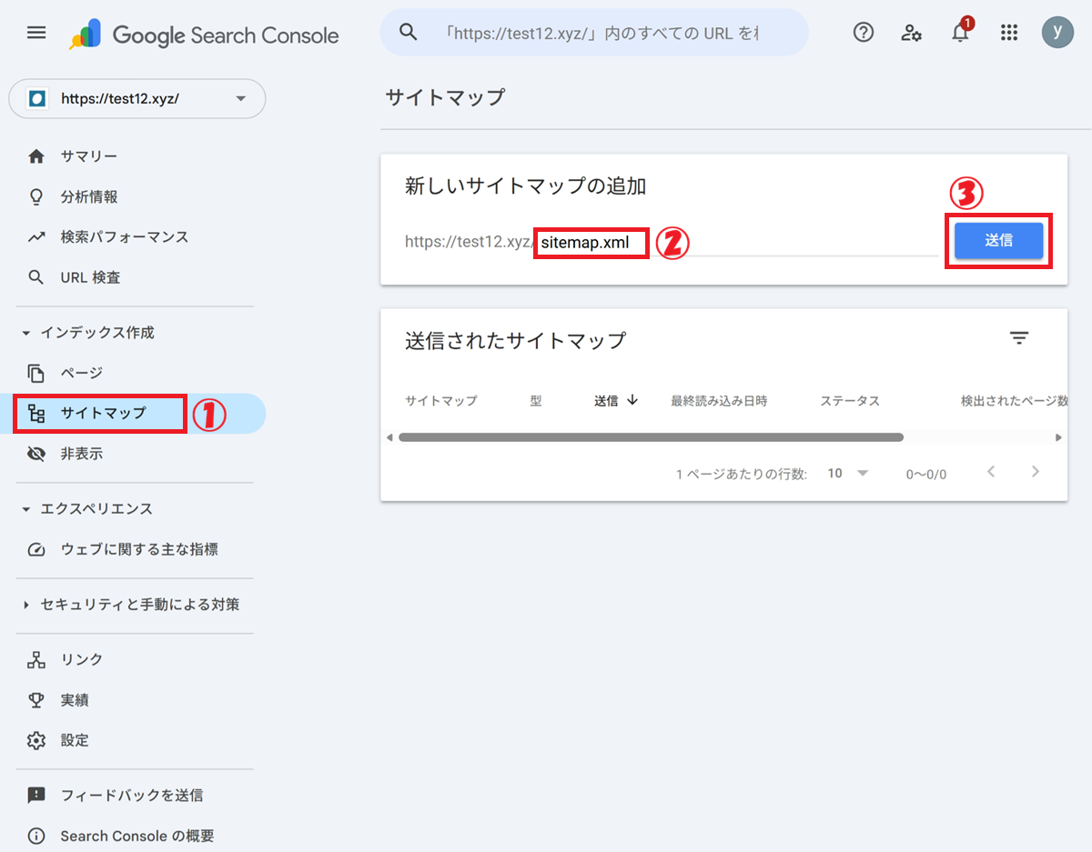Viewport: 1092px width, 852px height.
Task: Click フィードバックを送信 link
Action: (x=131, y=796)
